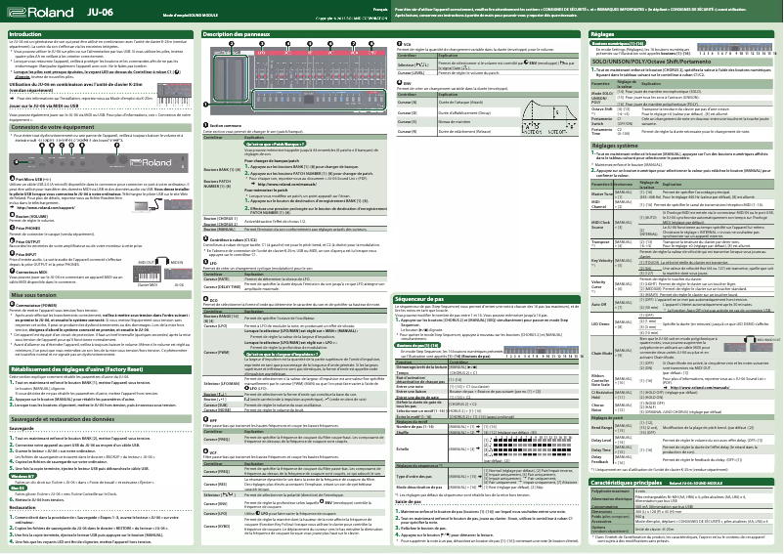This screenshot has width=784, height=554.
Task: Click the 'Commutateur [POWER]' label
Action: (33, 305)
